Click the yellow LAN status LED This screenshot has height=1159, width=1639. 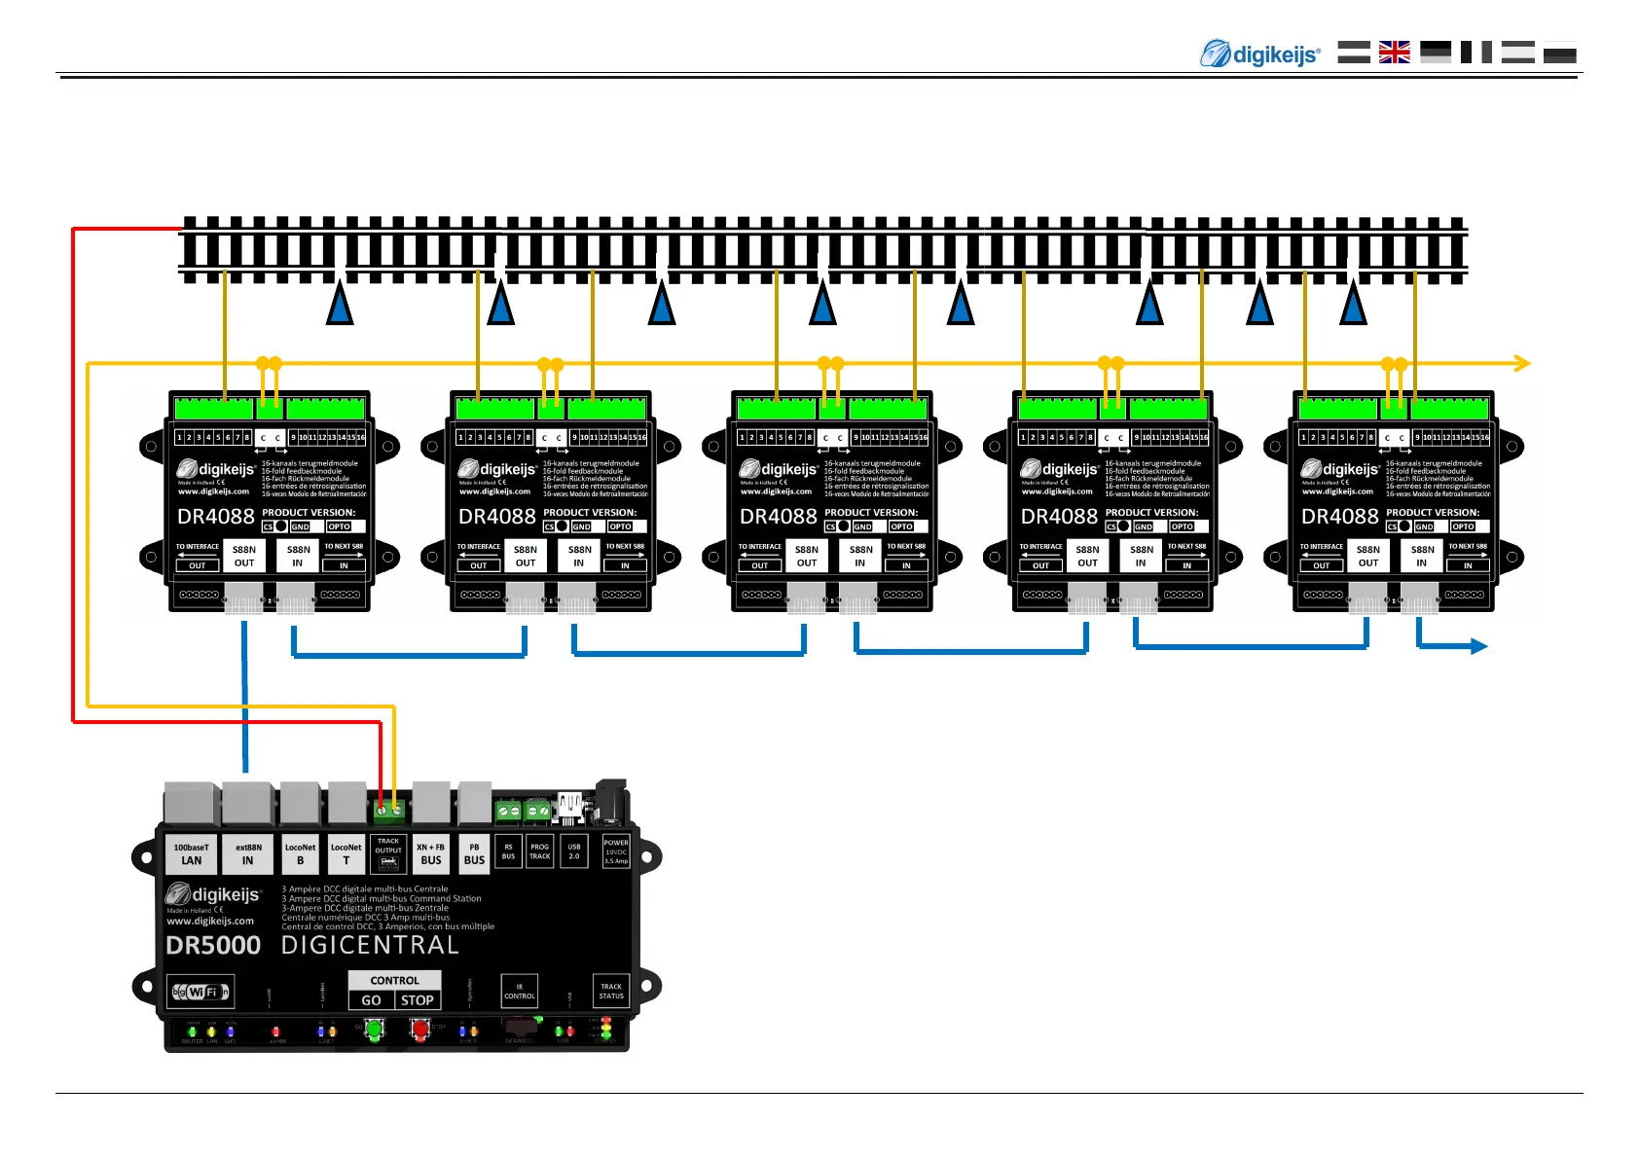coord(211,1031)
